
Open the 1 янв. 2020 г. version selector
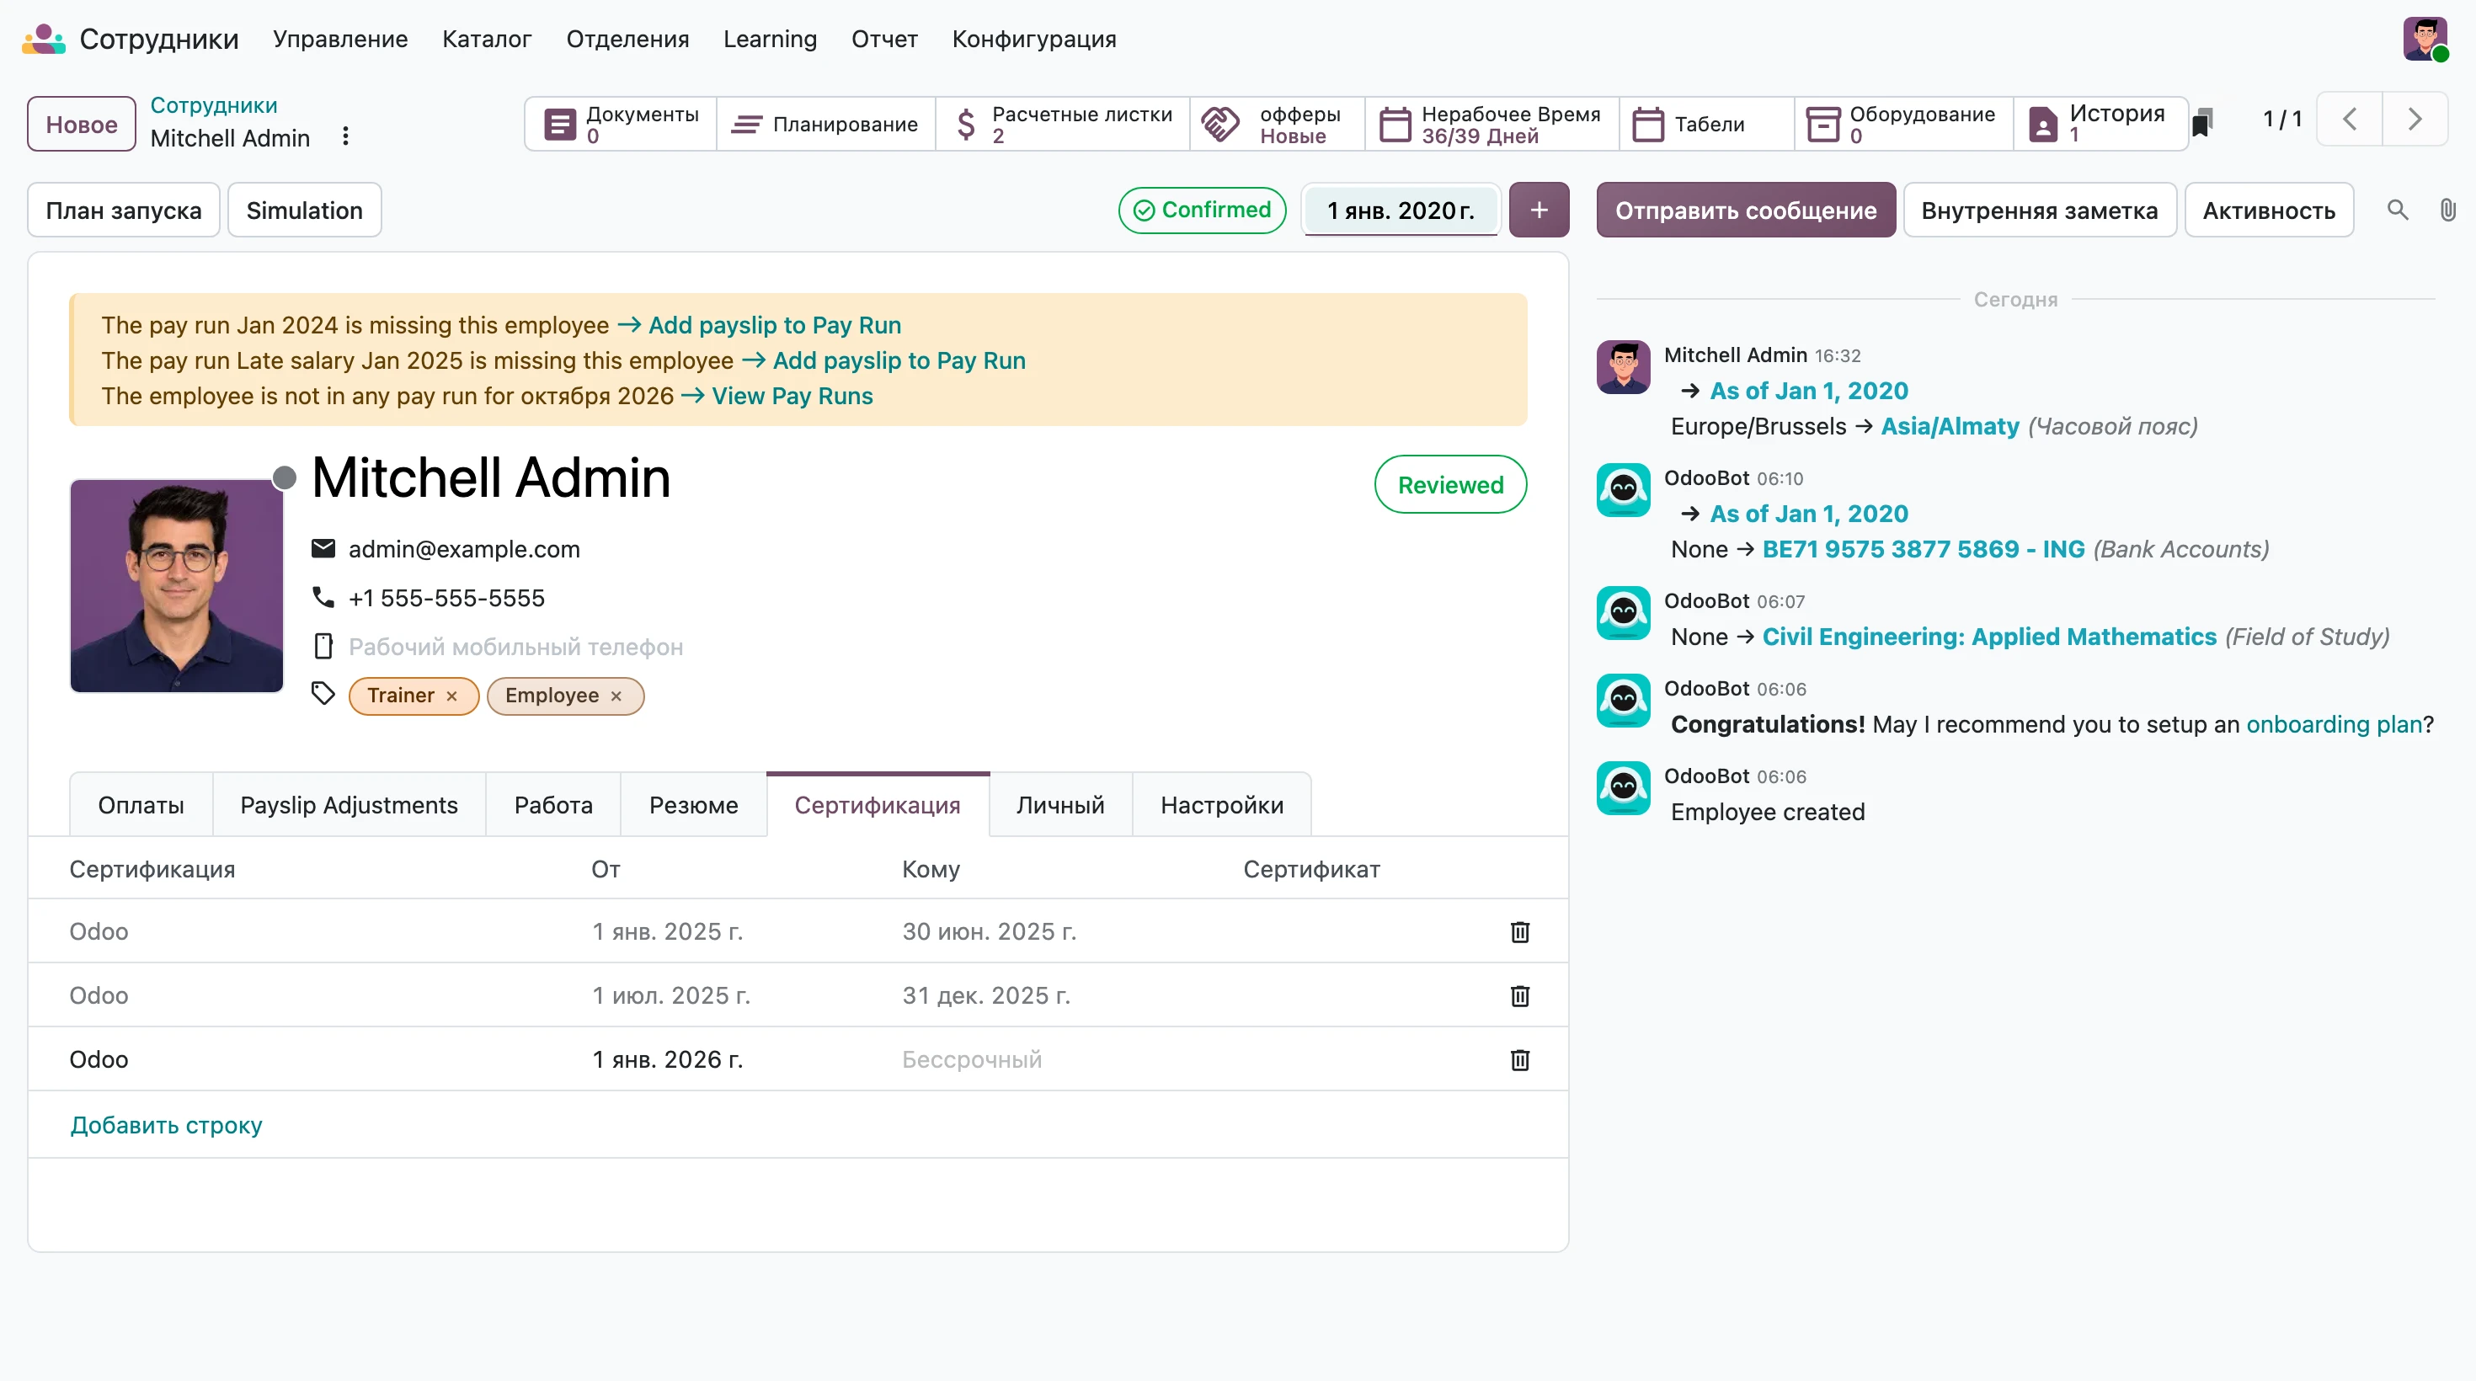tap(1401, 211)
